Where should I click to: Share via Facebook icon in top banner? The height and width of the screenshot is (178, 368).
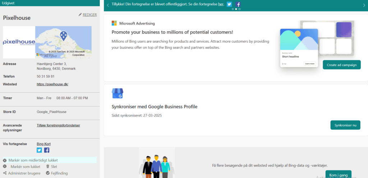(x=238, y=4)
